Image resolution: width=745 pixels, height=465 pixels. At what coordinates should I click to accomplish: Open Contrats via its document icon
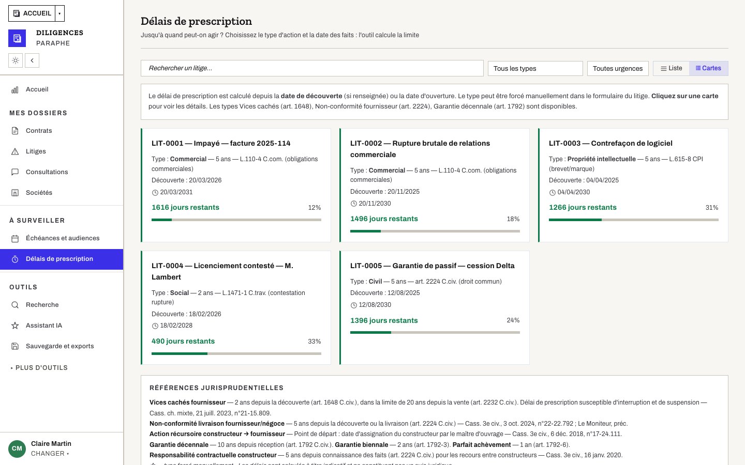(x=15, y=131)
